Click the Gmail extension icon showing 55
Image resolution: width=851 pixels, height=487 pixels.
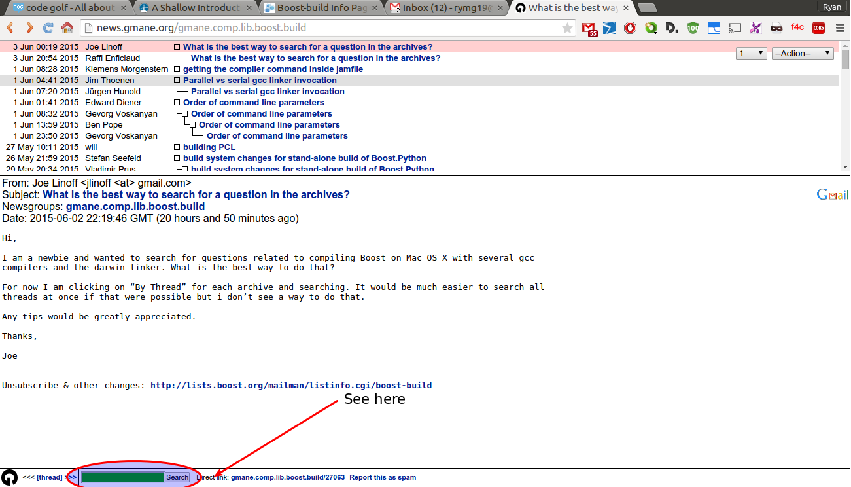(590, 29)
